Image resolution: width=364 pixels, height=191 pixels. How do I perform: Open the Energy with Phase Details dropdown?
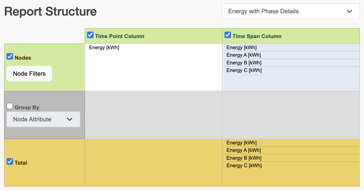(291, 11)
